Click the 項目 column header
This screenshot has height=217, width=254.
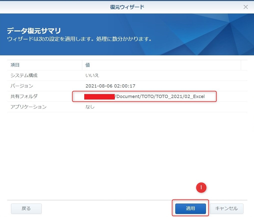[15, 65]
